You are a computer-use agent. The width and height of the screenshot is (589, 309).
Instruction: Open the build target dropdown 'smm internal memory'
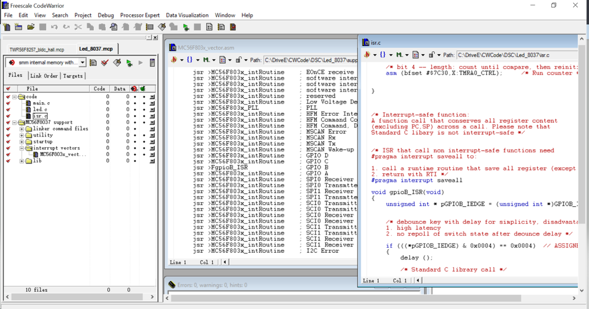point(82,63)
